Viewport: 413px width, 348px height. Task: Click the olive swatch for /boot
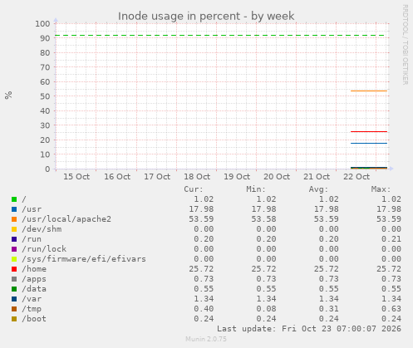click(14, 319)
